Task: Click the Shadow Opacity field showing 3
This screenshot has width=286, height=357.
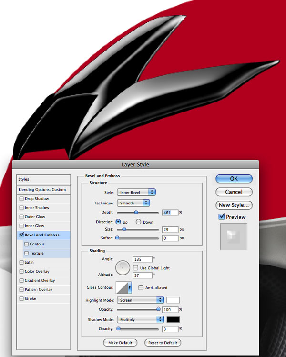Action: [x=170, y=329]
